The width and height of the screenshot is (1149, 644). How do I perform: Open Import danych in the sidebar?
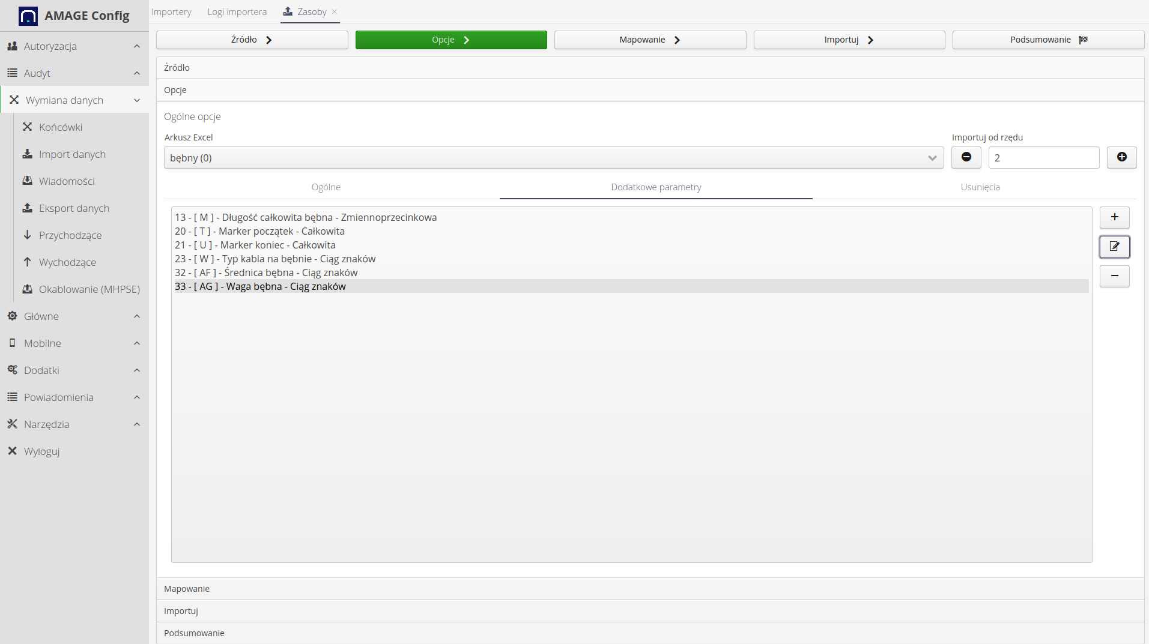pos(72,154)
